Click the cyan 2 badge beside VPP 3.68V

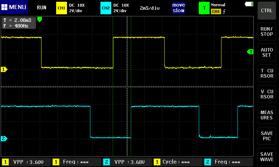pyautogui.click(x=106, y=162)
